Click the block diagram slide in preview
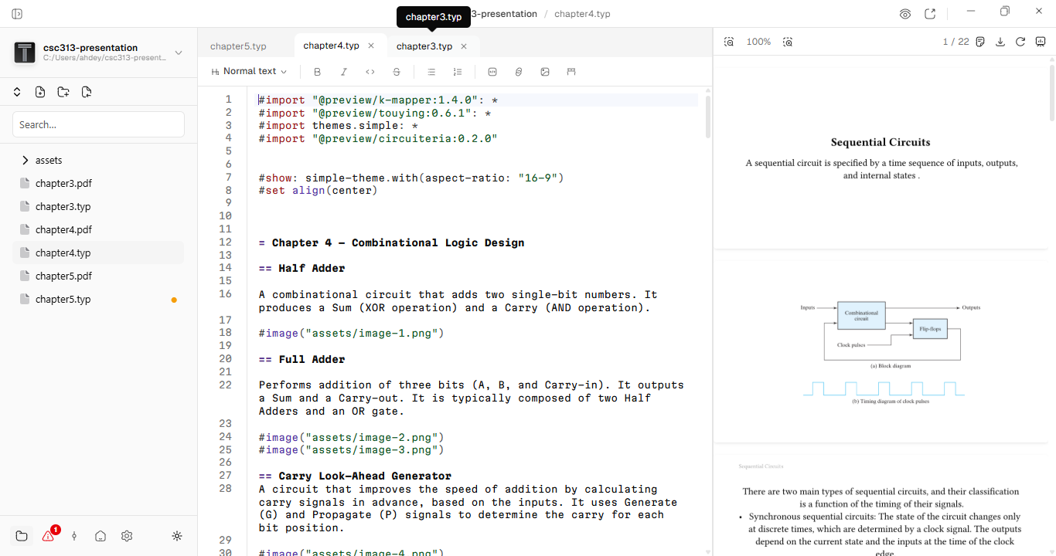 (x=881, y=351)
